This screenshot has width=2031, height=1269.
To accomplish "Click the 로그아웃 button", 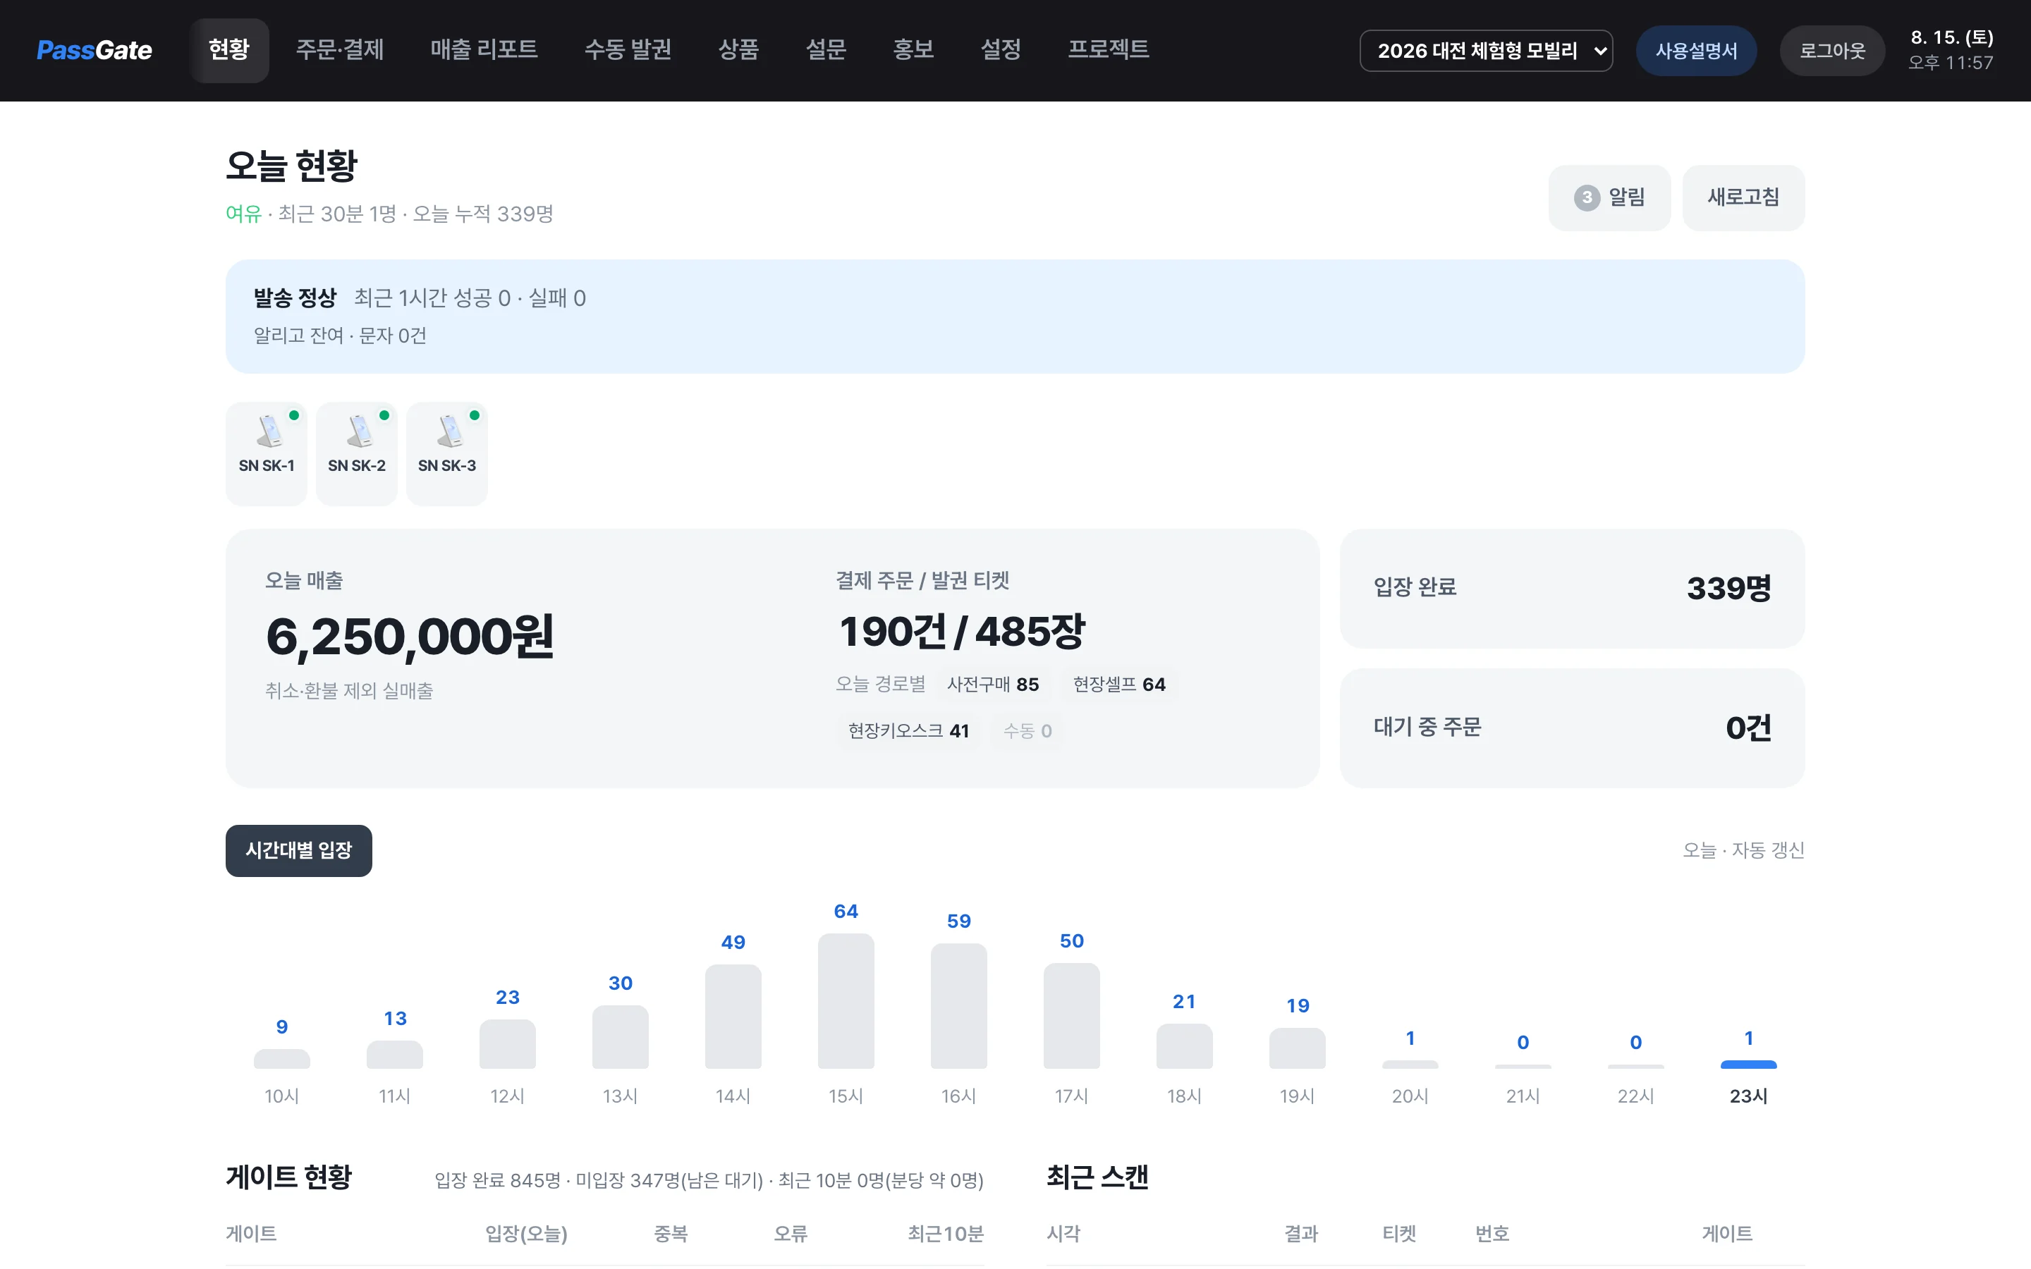I will [1832, 50].
